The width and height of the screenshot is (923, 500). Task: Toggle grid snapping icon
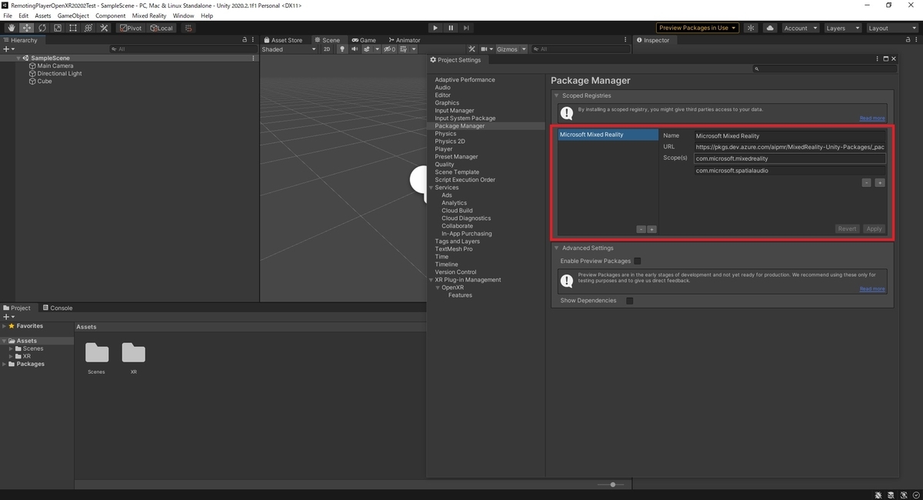188,28
